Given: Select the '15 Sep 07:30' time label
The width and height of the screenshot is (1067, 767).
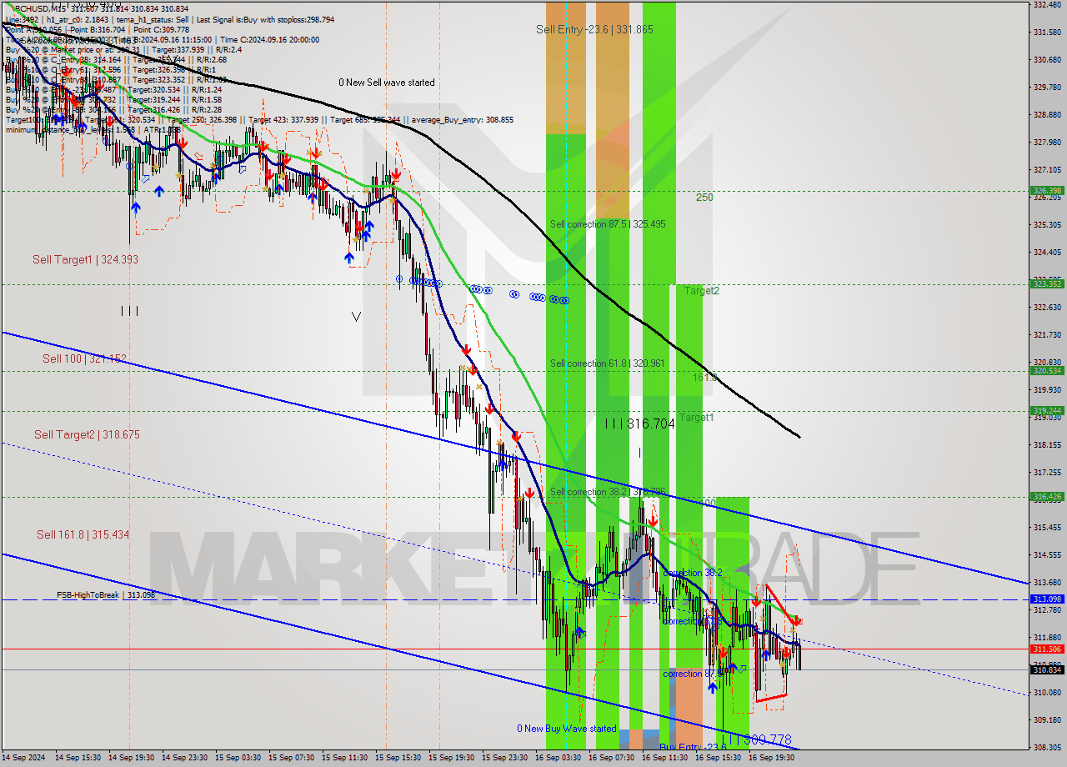Looking at the screenshot, I should pyautogui.click(x=292, y=758).
